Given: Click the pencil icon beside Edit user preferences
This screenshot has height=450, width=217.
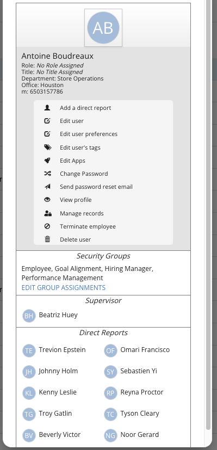Looking at the screenshot, I should 47,134.
